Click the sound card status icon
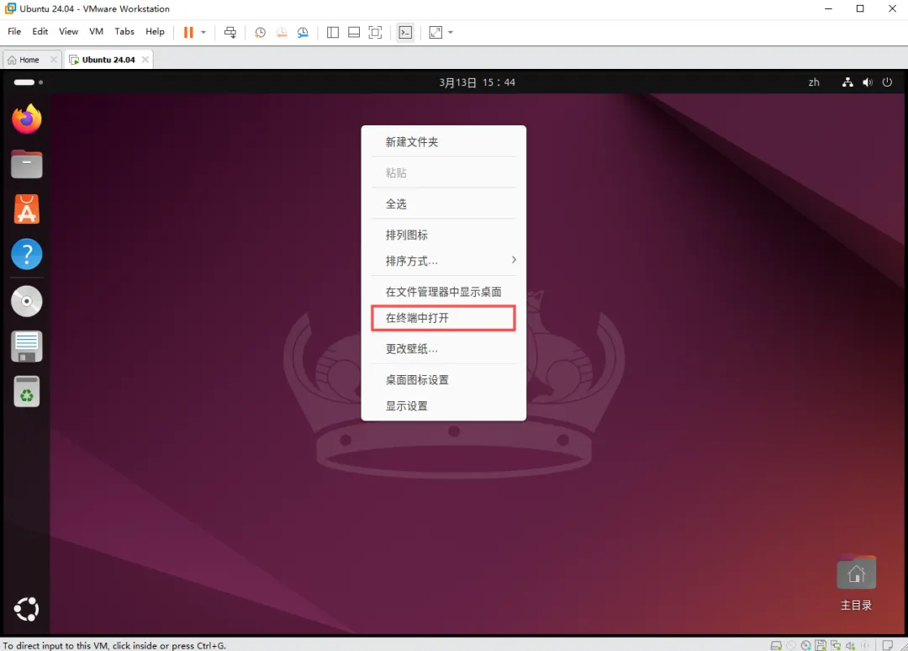 [850, 645]
